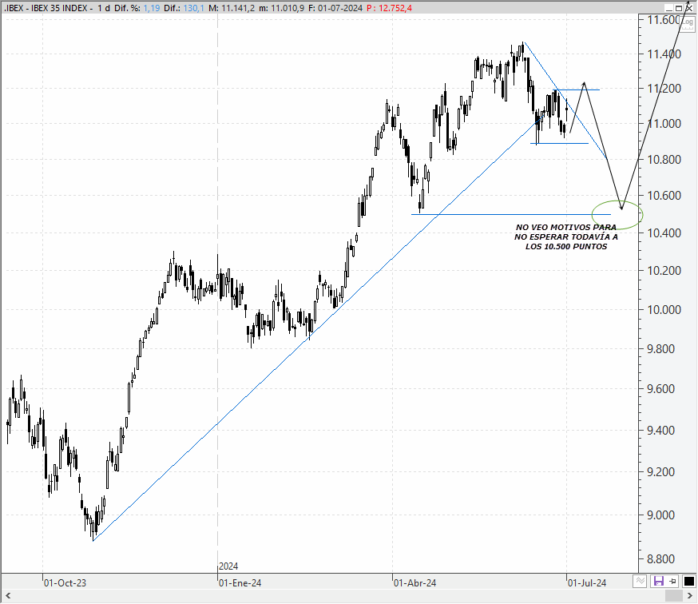
Task: Select the 'NO VEO MOTIVOS PARA' annotation text
Action: [565, 228]
